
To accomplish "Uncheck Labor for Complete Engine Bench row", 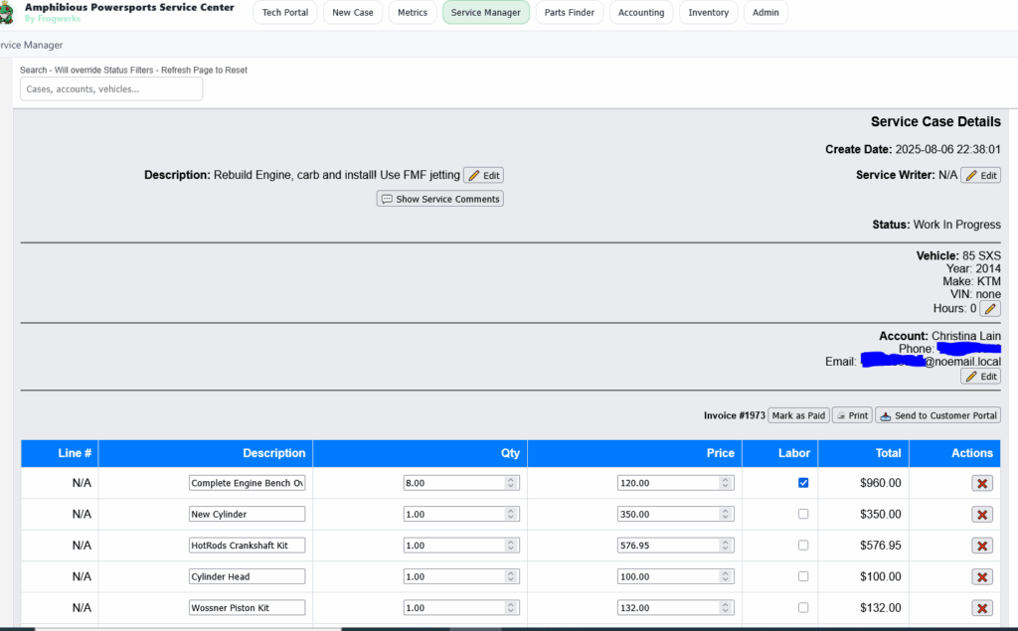I will tap(803, 483).
